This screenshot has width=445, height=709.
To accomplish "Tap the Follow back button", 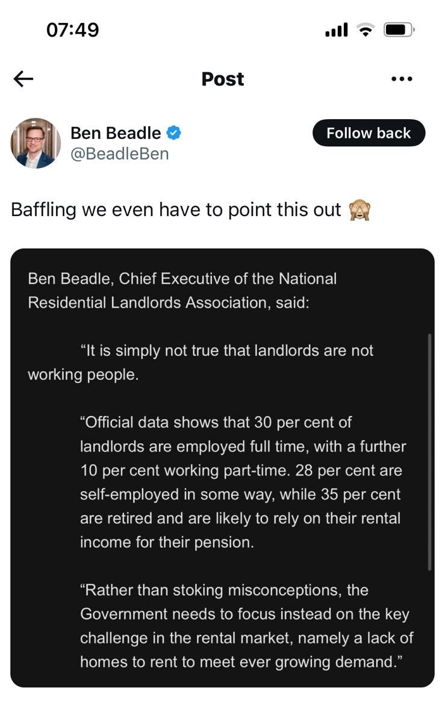I will tap(369, 133).
